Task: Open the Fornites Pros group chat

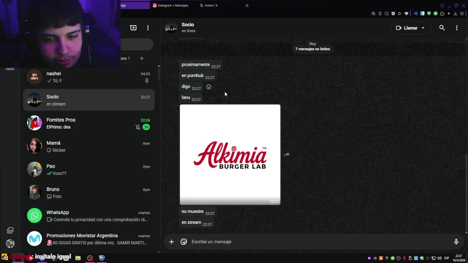Action: click(x=88, y=123)
